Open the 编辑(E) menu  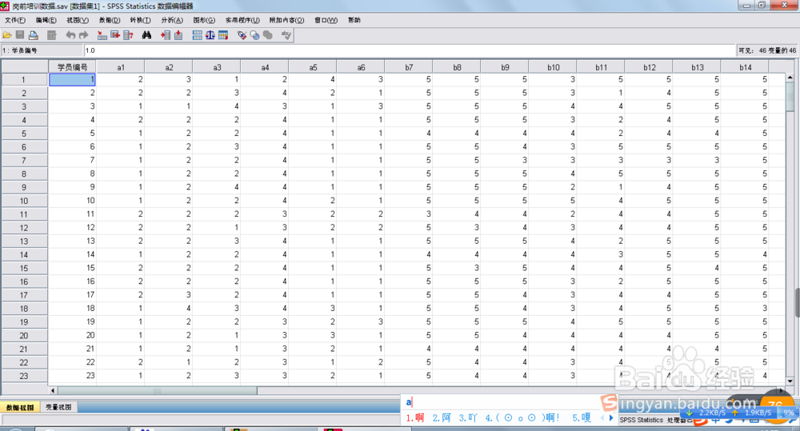pyautogui.click(x=46, y=21)
